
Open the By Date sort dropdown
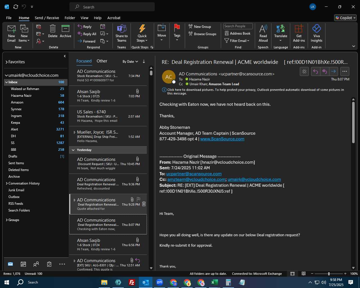[130, 61]
